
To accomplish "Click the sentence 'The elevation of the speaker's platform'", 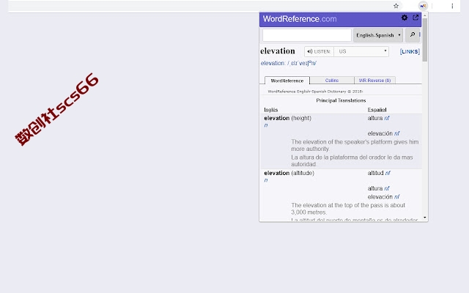I will [355, 145].
